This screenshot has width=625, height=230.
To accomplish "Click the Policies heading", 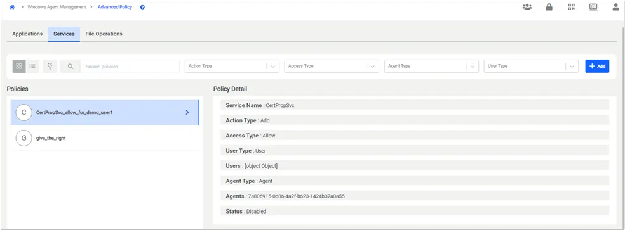I will click(18, 89).
